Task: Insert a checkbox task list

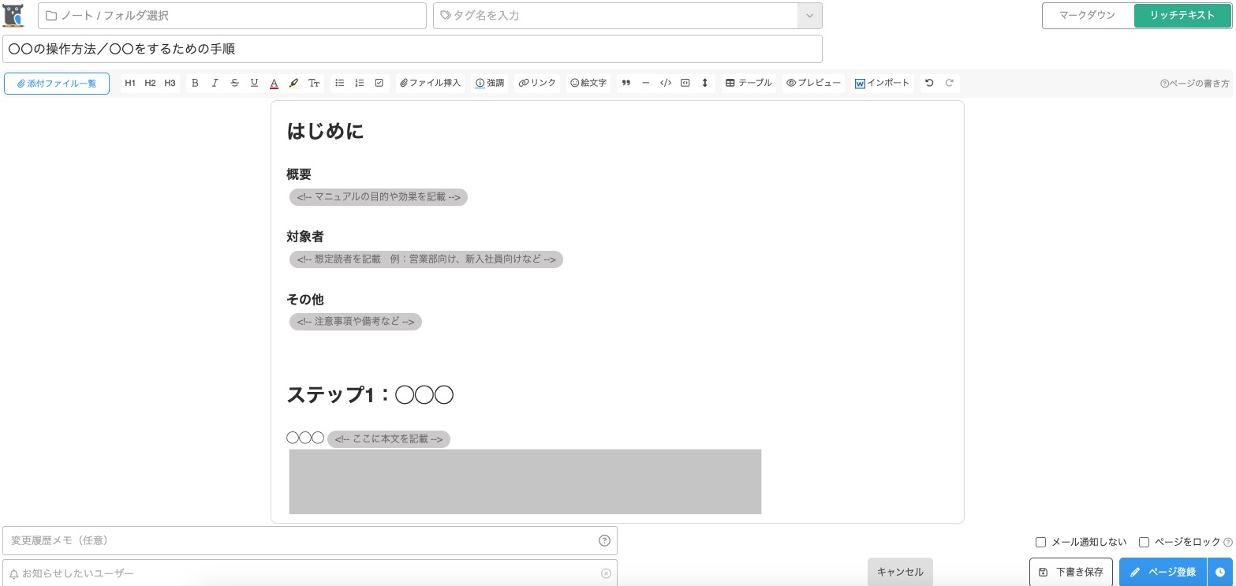Action: 379,83
